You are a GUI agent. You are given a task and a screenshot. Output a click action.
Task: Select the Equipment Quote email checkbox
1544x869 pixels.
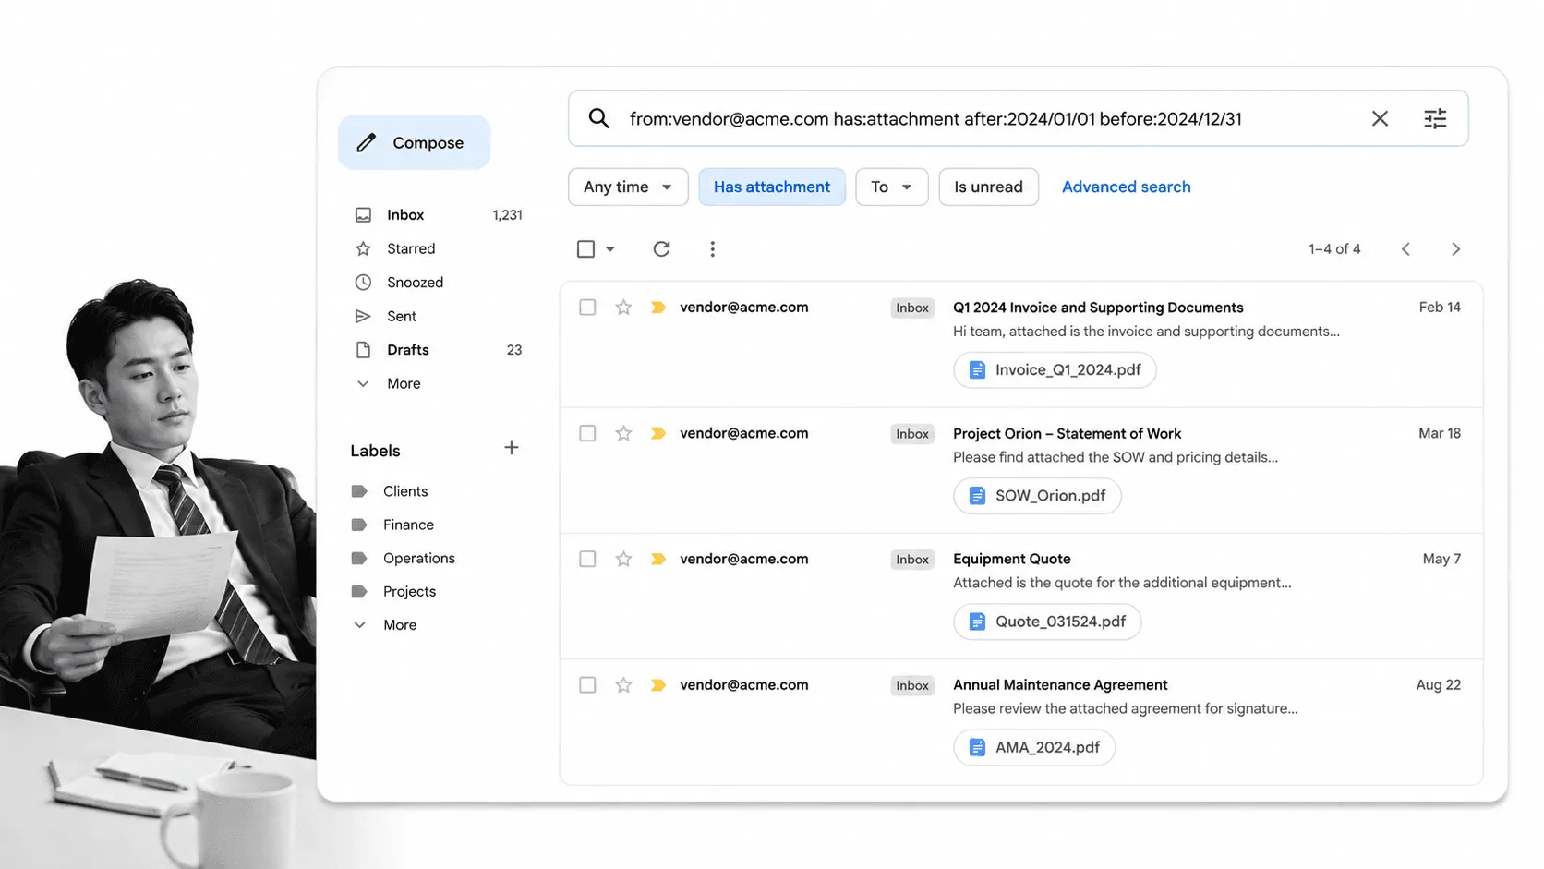pyautogui.click(x=587, y=559)
